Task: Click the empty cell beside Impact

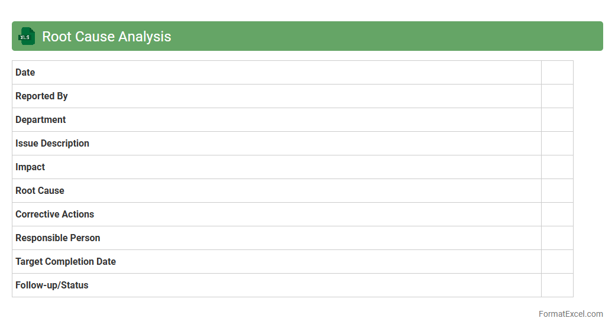Action: click(x=557, y=167)
